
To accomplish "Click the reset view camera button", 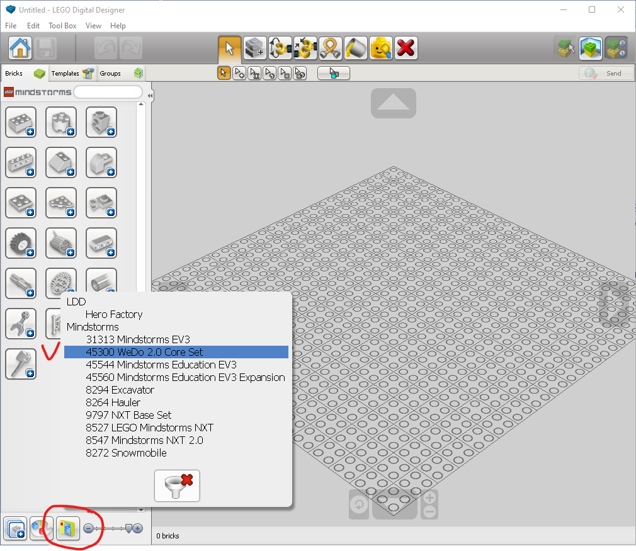I will click(x=359, y=505).
